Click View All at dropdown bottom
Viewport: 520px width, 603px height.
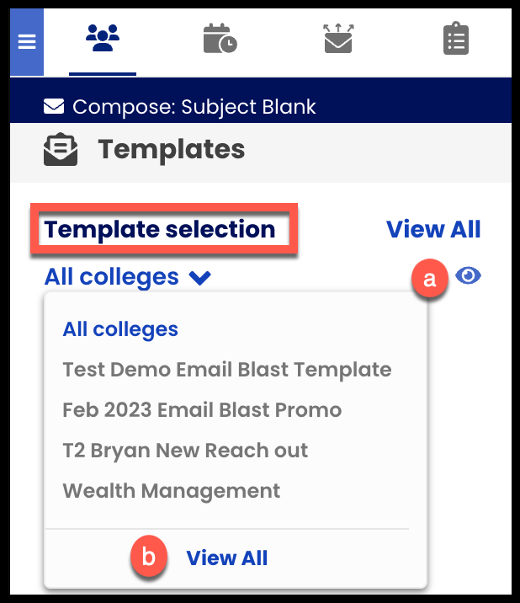click(226, 558)
